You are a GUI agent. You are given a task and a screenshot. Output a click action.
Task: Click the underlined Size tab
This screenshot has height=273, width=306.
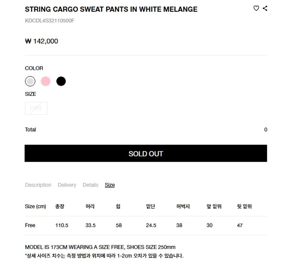click(110, 185)
